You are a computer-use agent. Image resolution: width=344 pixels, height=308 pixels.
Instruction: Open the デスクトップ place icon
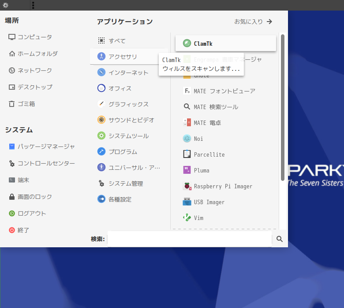tap(12, 87)
